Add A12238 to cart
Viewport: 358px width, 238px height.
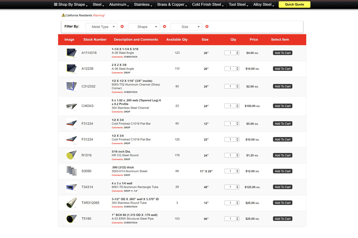[283, 69]
